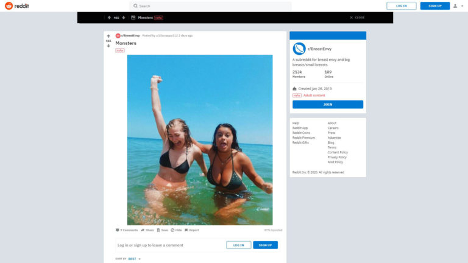Hide the post using Hide option
Viewport: 468px width, 263px height.
[176, 230]
